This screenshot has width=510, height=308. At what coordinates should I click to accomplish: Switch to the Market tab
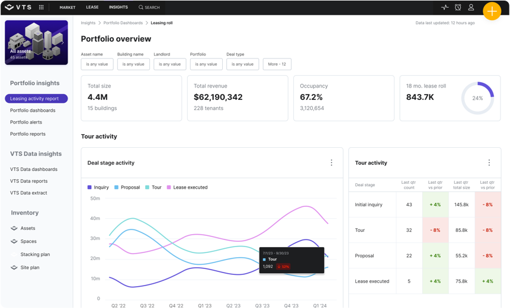(68, 8)
